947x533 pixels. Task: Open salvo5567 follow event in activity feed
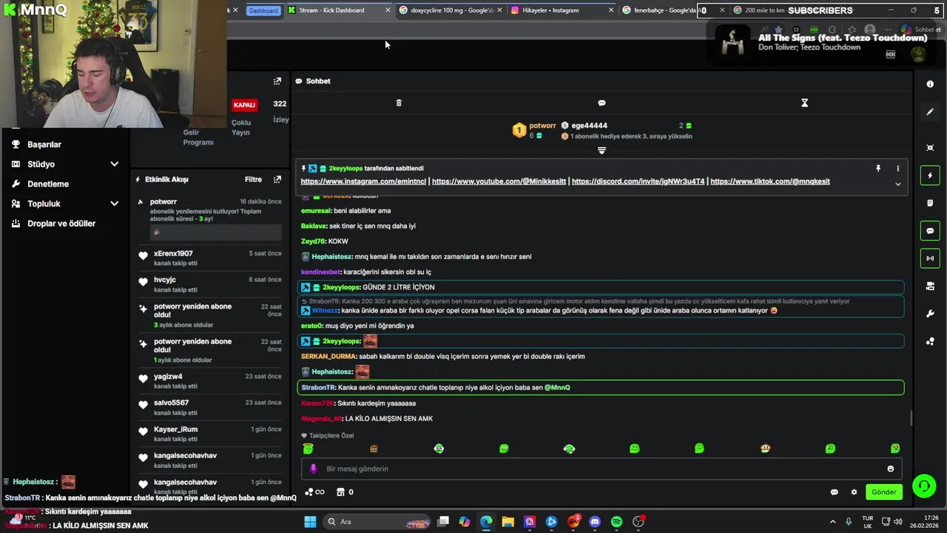[209, 407]
